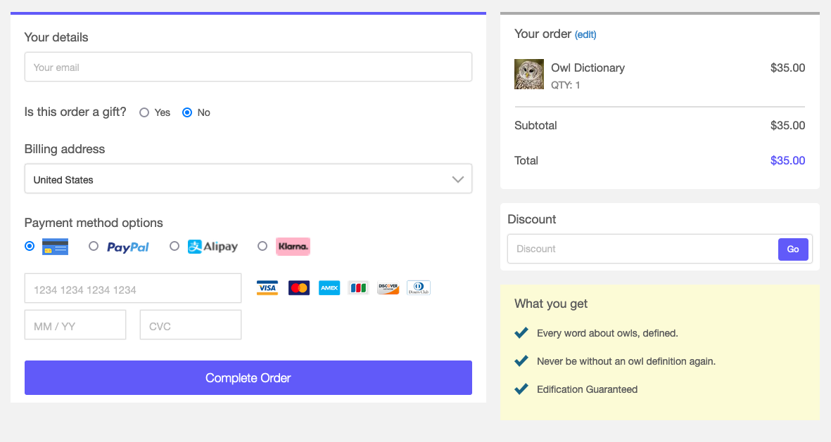831x442 pixels.
Task: Click the Discount code field
Action: click(x=642, y=249)
